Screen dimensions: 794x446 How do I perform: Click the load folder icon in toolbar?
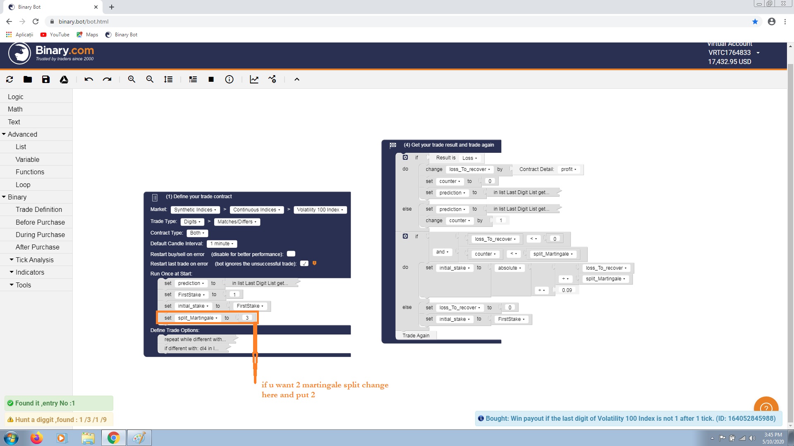(x=28, y=79)
